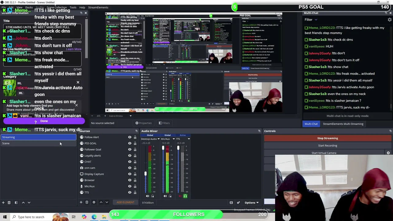Click Stop Streaming button
Screen dimensions: 393x221
click(x=328, y=138)
